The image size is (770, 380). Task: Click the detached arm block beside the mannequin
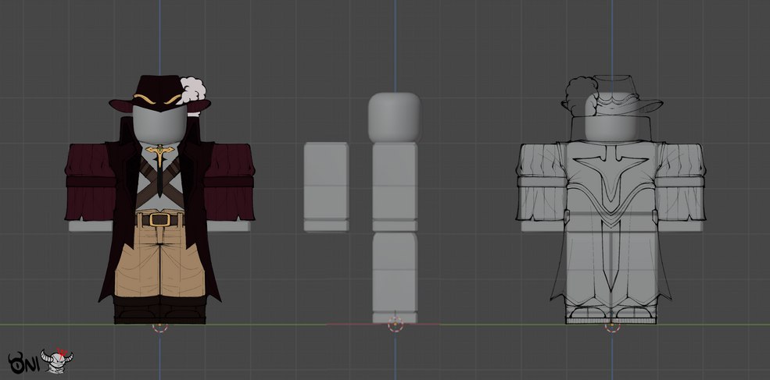tap(326, 186)
